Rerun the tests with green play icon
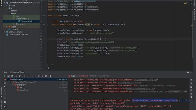The width and height of the screenshot is (196, 110). point(5,76)
